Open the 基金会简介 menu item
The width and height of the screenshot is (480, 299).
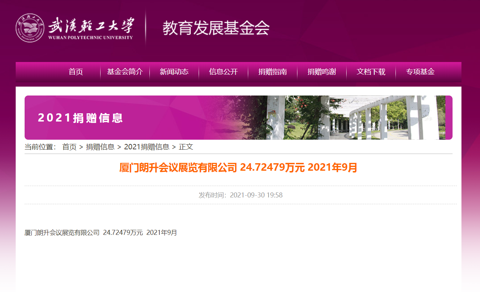pyautogui.click(x=125, y=72)
